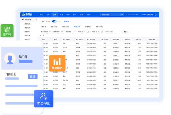Image resolution: width=171 pixels, height=115 pixels.
Task: Switch to the 绑定记录 tab
Action: click(66, 27)
